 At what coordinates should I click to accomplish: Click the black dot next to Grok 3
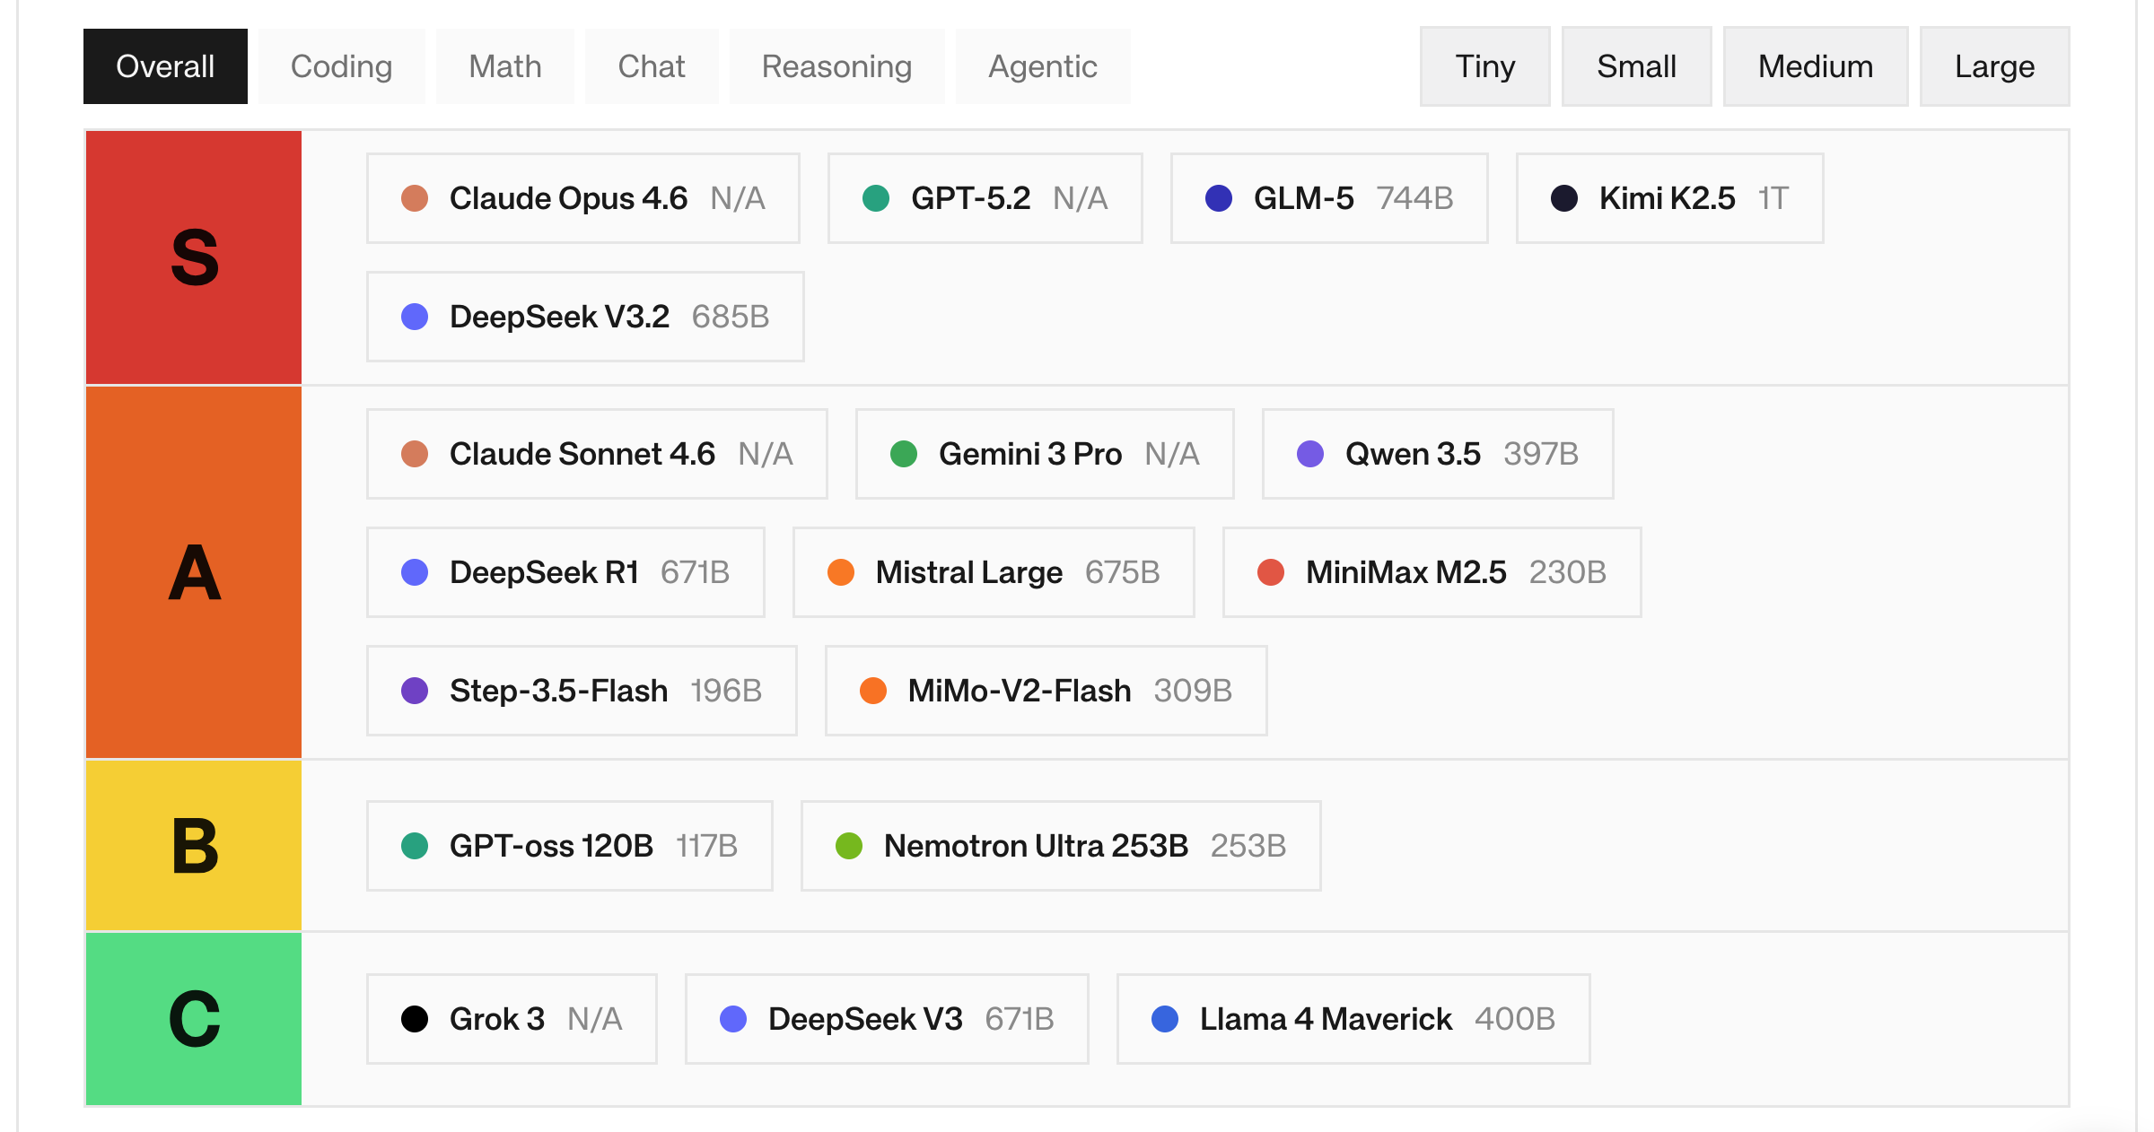tap(414, 1019)
